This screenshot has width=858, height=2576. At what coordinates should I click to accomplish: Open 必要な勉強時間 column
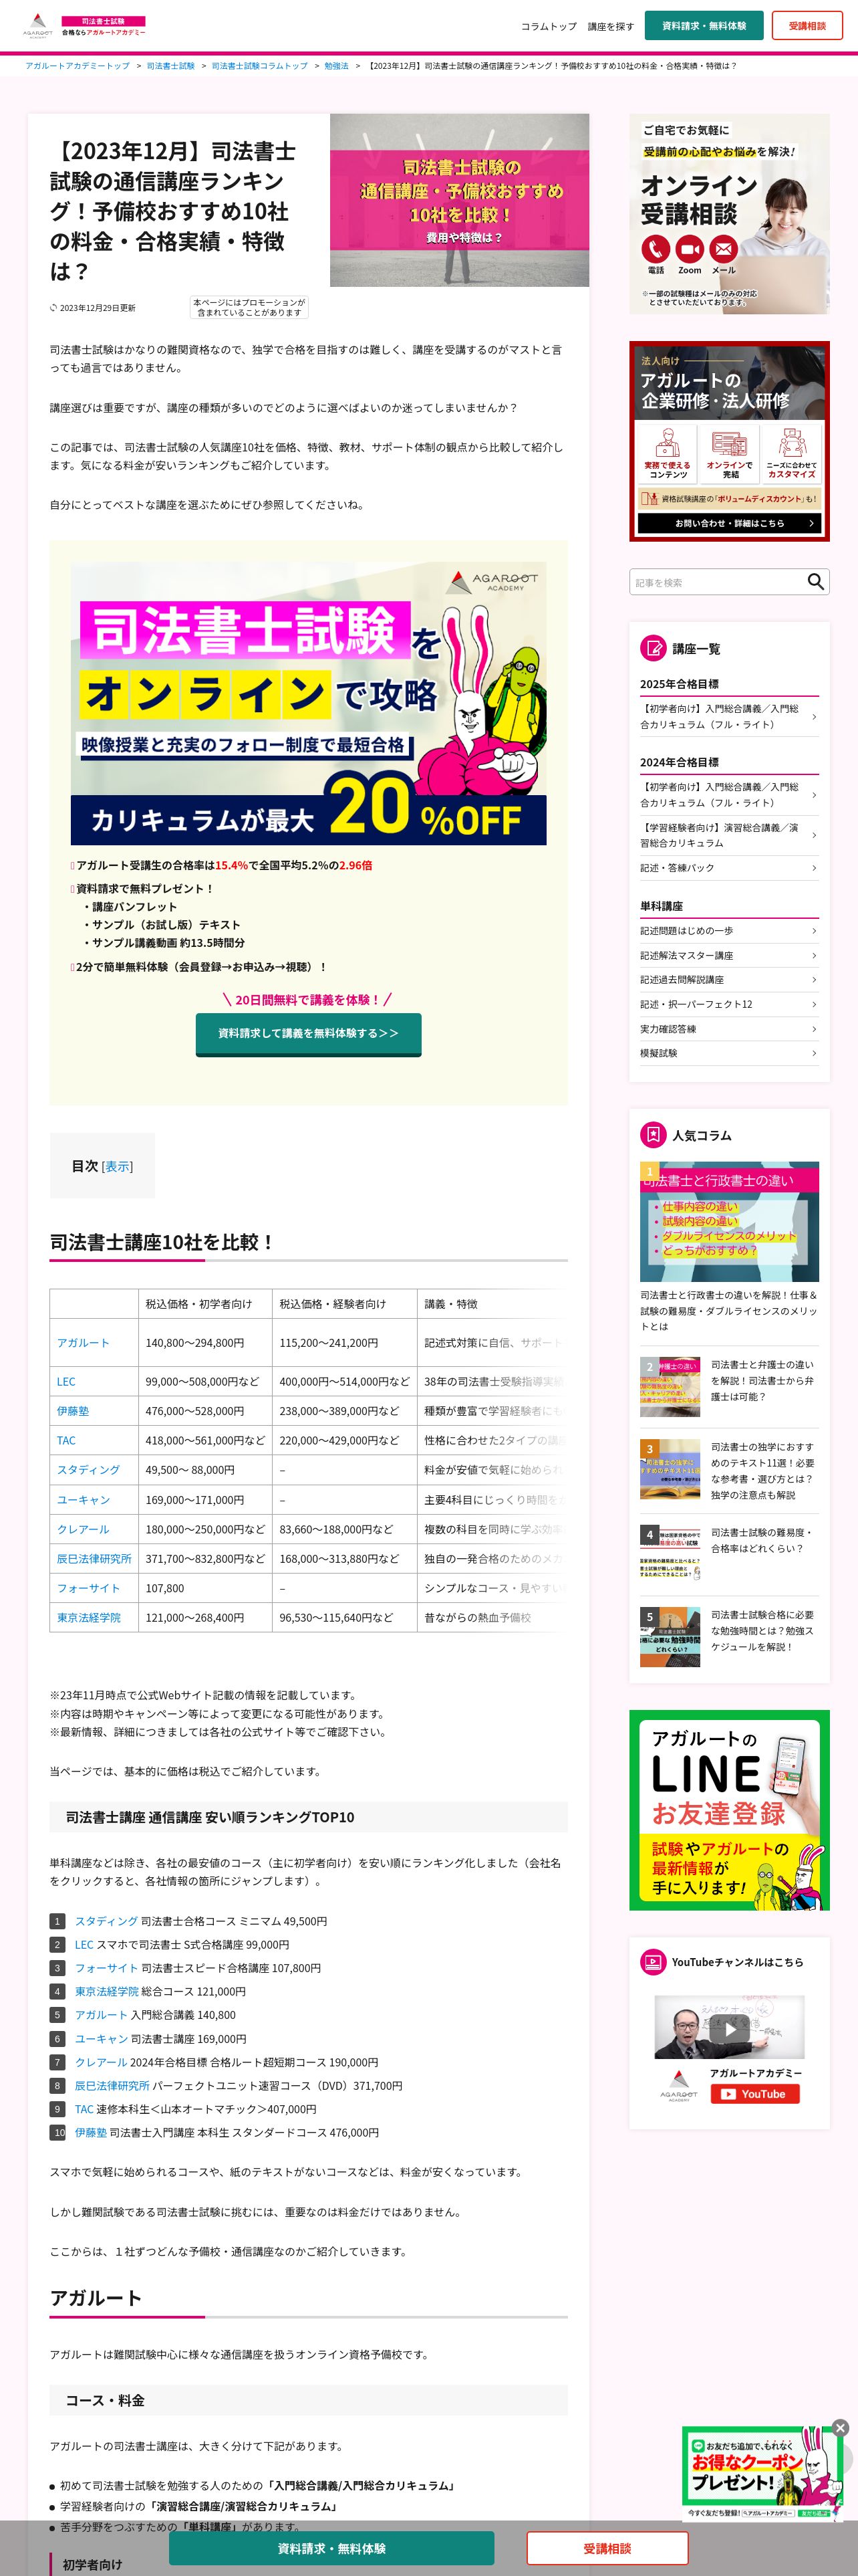[729, 1636]
